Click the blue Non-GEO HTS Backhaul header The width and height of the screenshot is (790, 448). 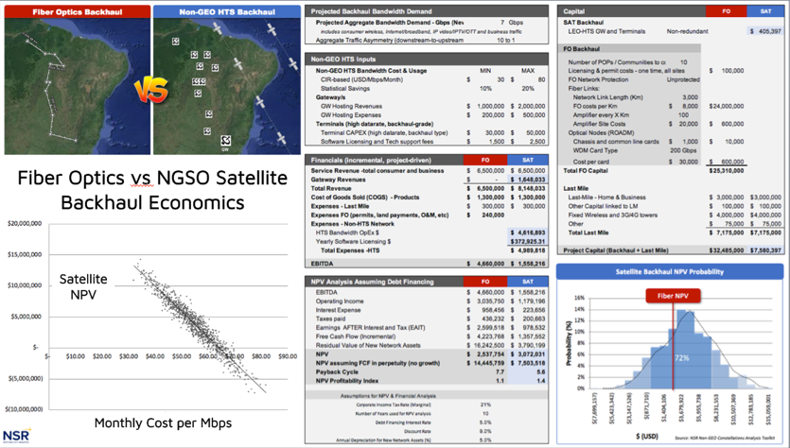(x=227, y=11)
